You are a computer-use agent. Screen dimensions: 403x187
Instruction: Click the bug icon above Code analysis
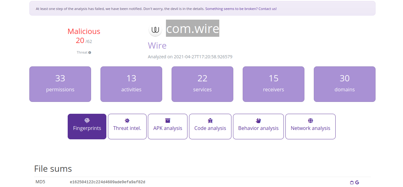tap(210, 121)
